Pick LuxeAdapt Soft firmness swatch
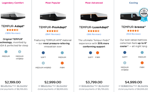The height and width of the screenshot is (92, 148). click(90, 53)
